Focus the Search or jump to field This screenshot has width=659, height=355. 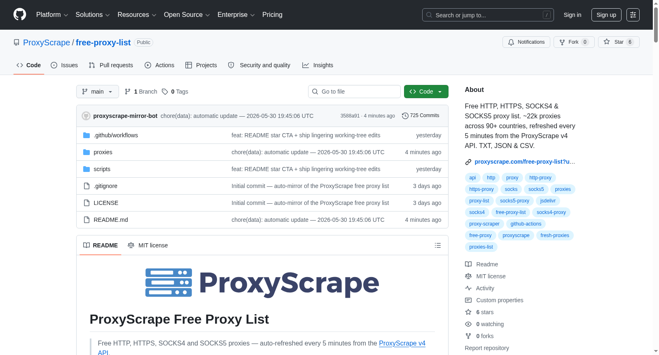pyautogui.click(x=488, y=15)
